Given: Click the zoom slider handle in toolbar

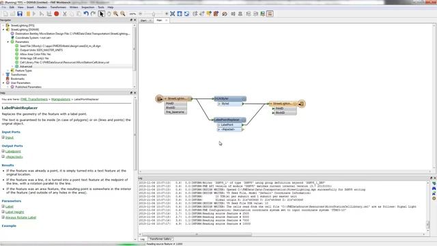Looking at the screenshot, I should click(x=153, y=14).
